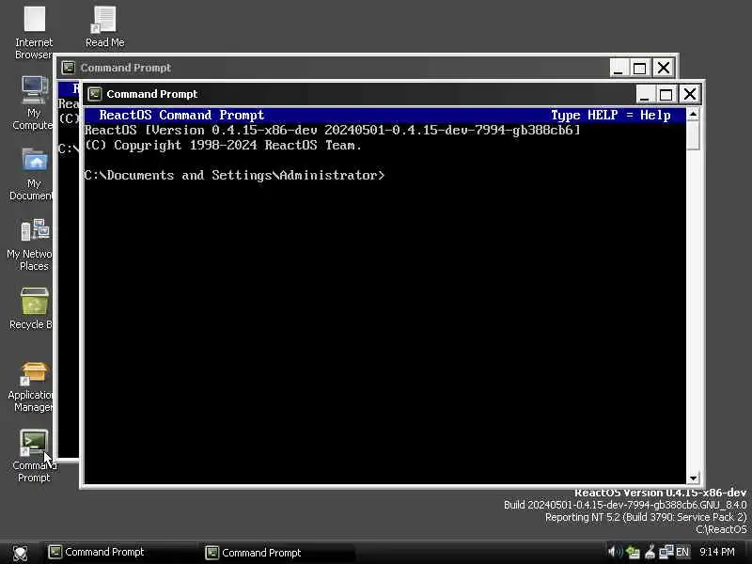Select the Command Prompt desktop shortcut

[x=34, y=443]
